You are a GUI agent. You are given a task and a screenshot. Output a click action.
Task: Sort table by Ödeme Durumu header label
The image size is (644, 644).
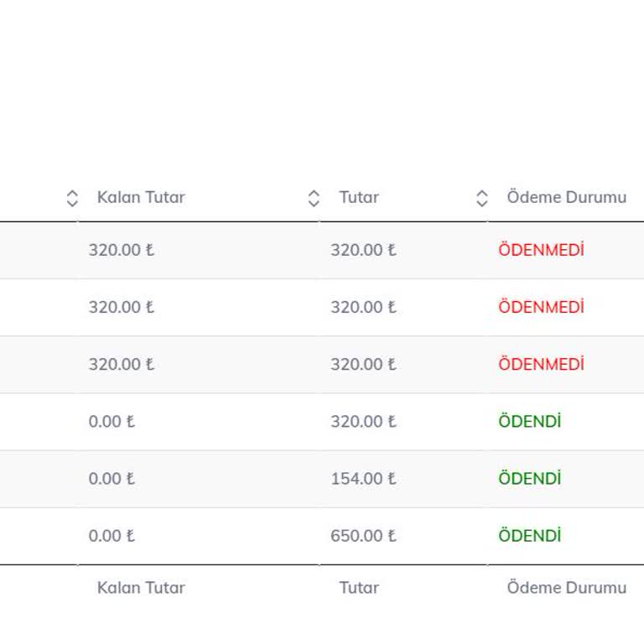(x=566, y=198)
